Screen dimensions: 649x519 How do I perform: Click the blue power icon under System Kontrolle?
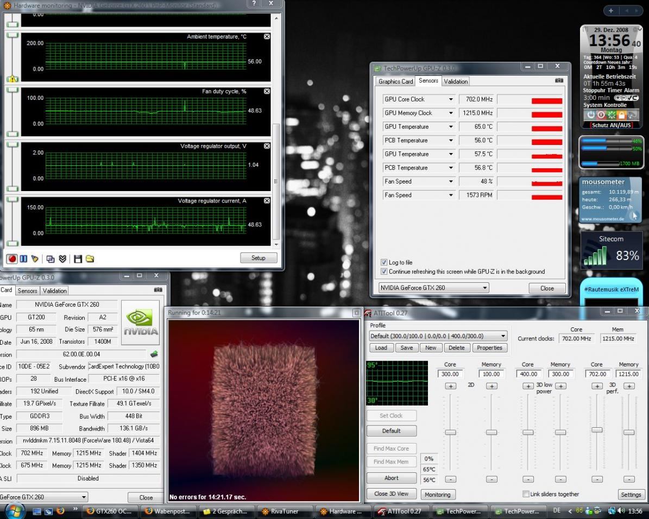pyautogui.click(x=591, y=115)
